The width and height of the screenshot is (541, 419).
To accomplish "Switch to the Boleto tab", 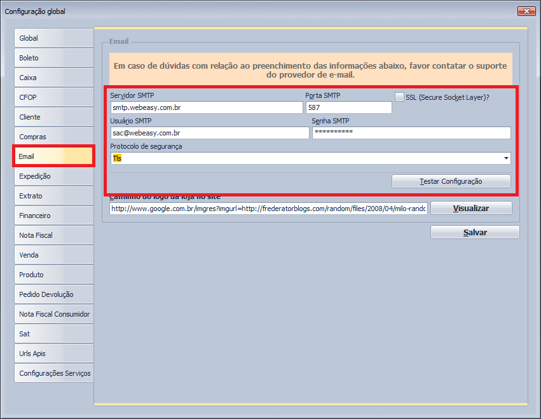I will pyautogui.click(x=53, y=58).
